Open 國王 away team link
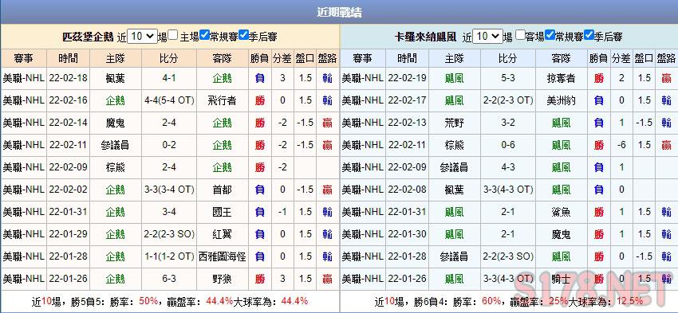The height and width of the screenshot is (313, 678). click(223, 212)
